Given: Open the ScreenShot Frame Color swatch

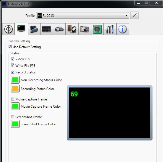Looking at the screenshot, I should pos(15,124).
